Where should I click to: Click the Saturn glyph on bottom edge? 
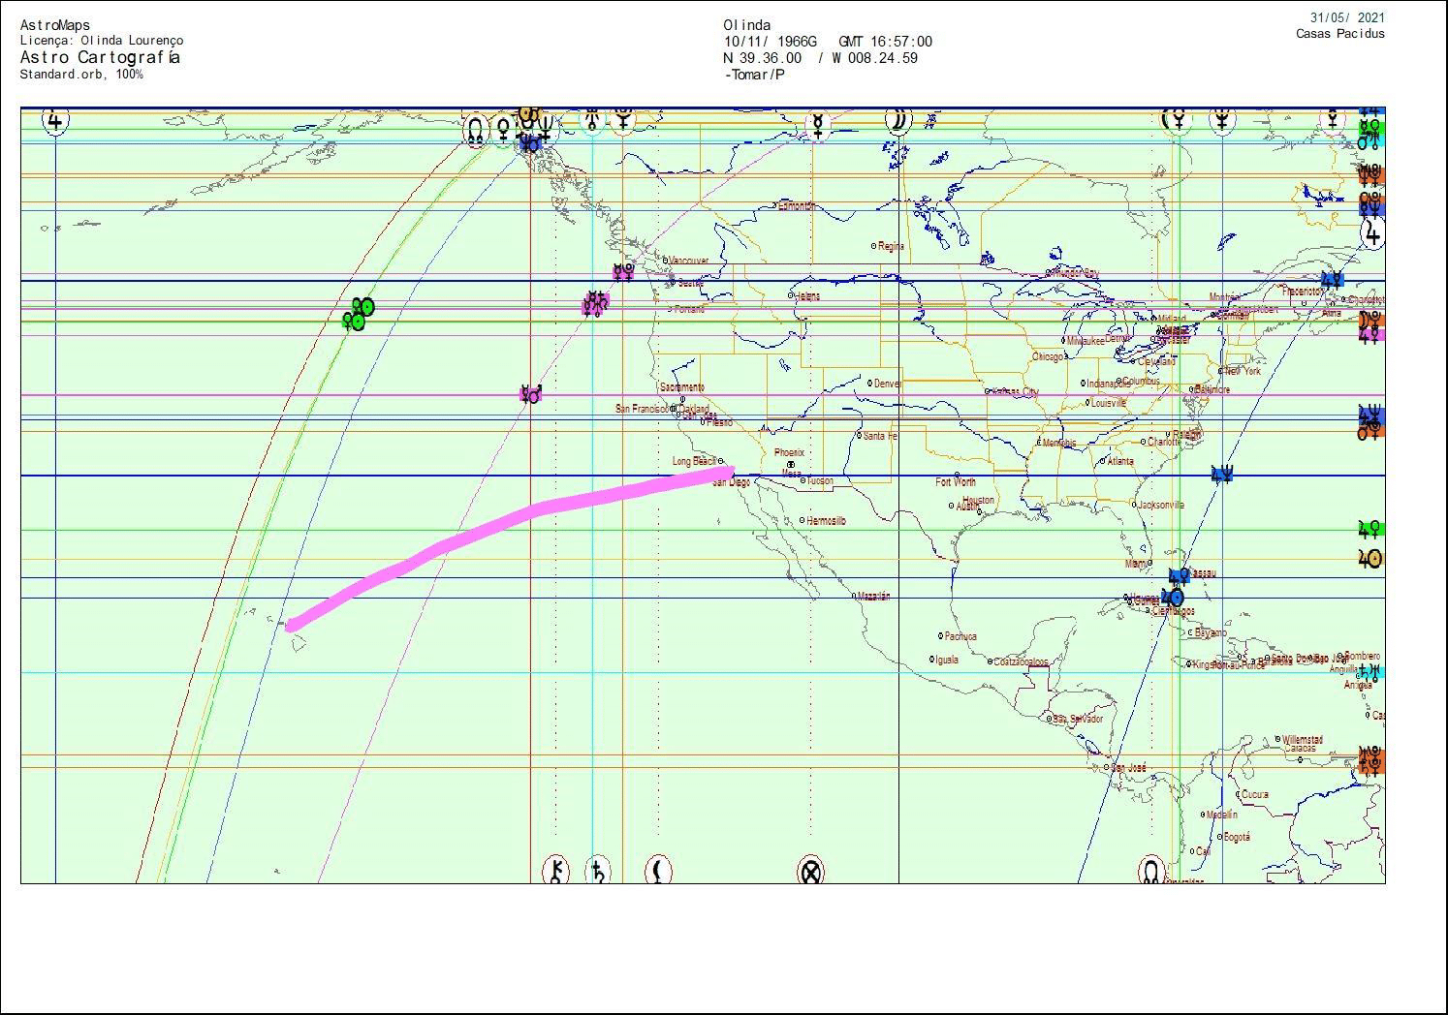pyautogui.click(x=599, y=871)
